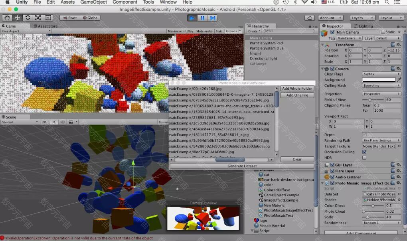
Task: Toggle scene image effects icon
Action: click(71, 122)
